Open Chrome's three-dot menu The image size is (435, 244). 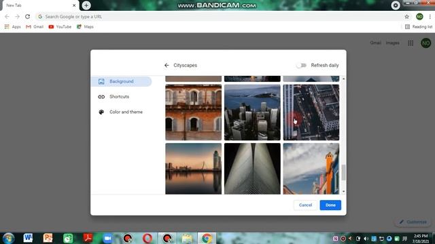430,16
